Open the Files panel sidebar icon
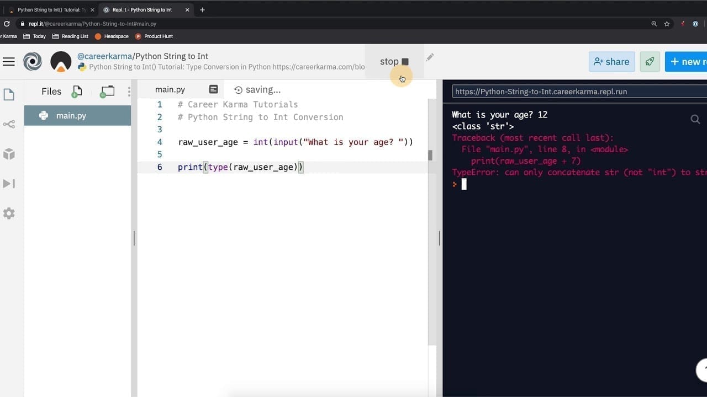The image size is (707, 397). pos(9,95)
